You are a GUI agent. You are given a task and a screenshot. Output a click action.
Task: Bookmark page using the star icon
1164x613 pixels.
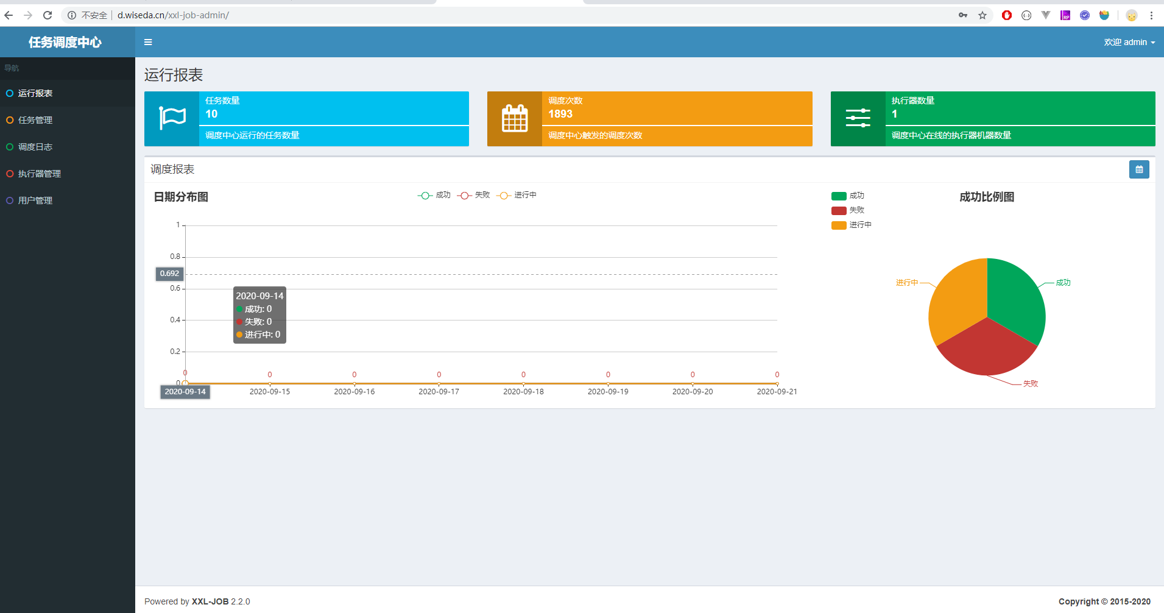tap(982, 15)
